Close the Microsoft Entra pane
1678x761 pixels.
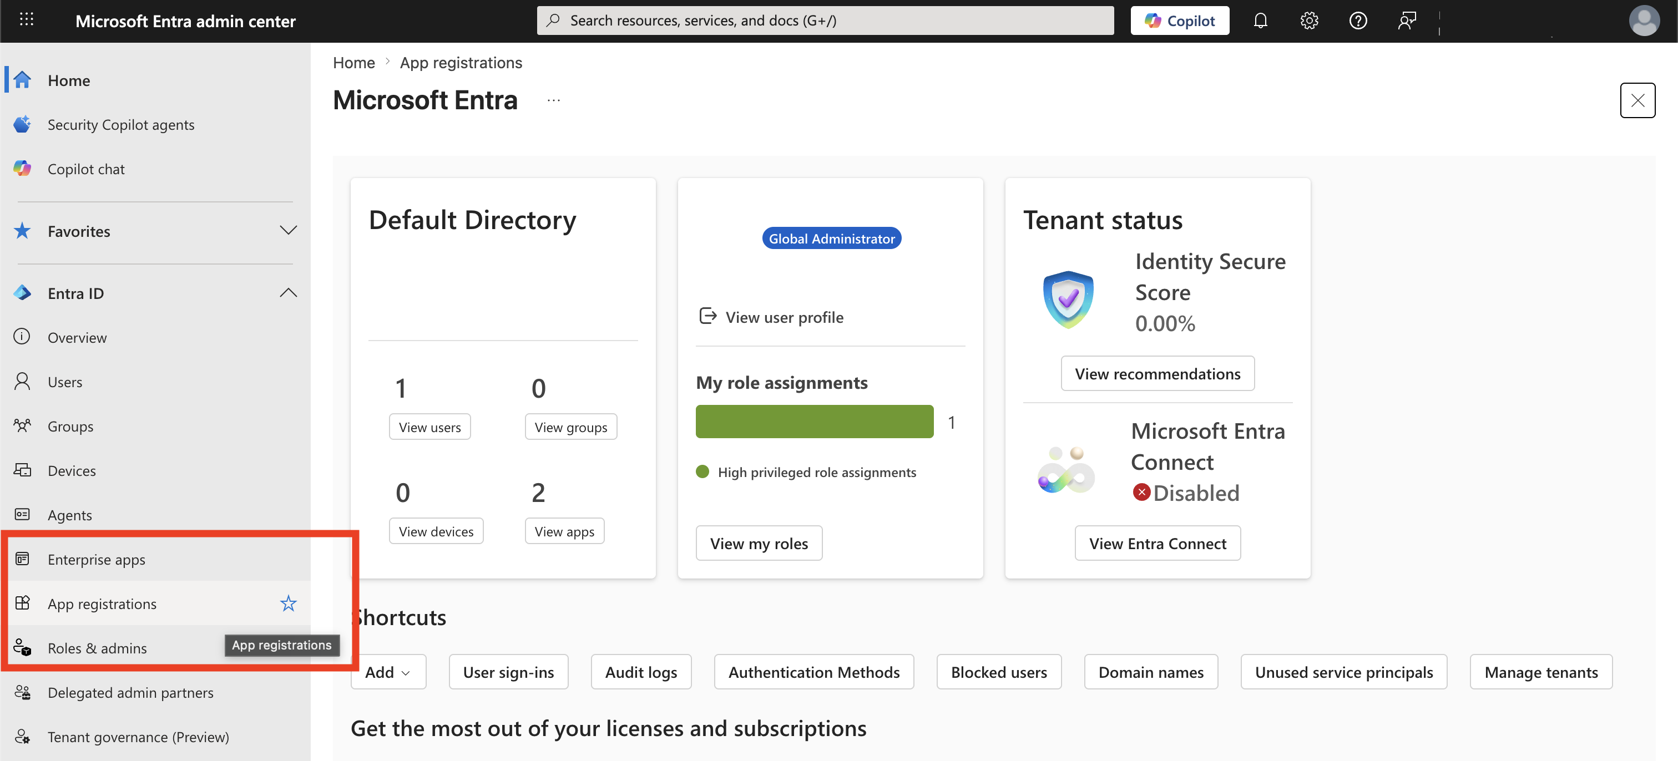(x=1637, y=100)
